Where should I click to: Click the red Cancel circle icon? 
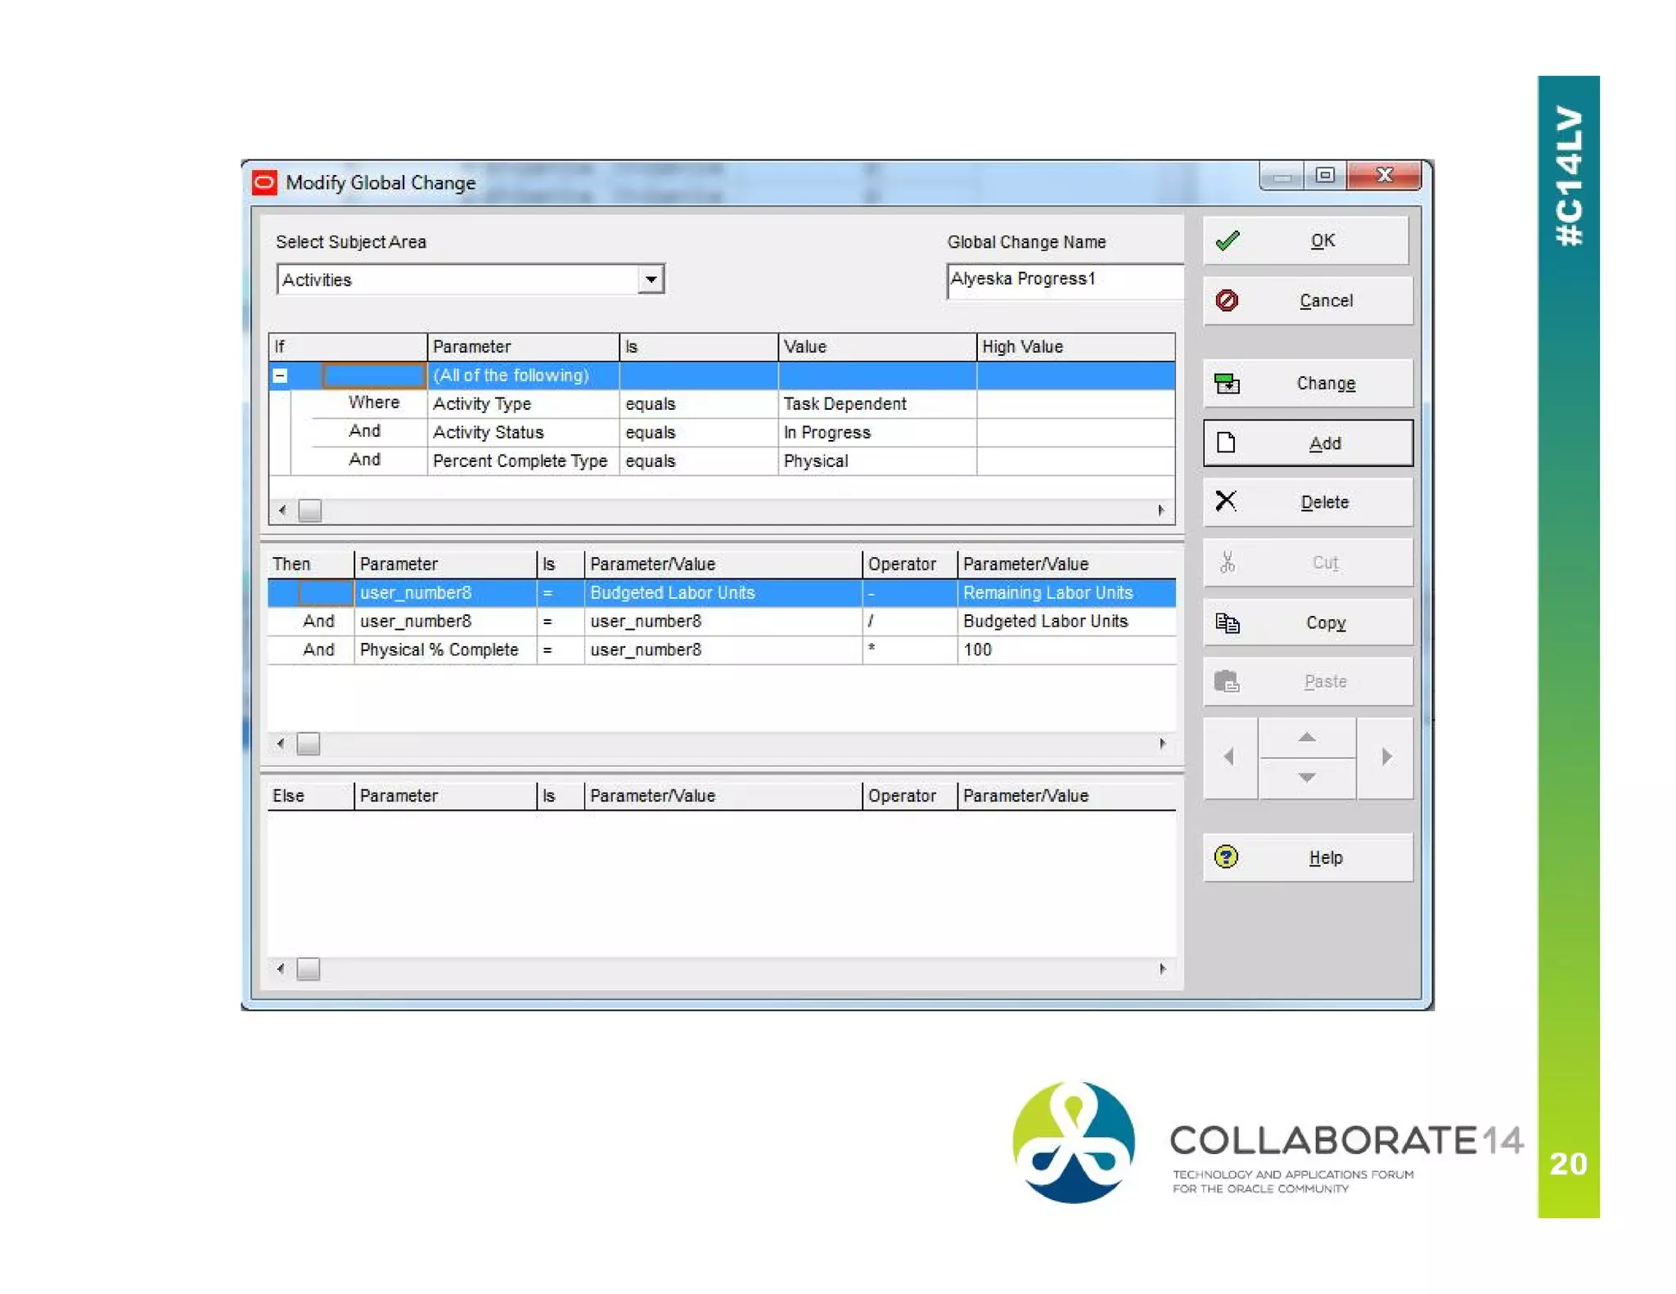(1227, 300)
